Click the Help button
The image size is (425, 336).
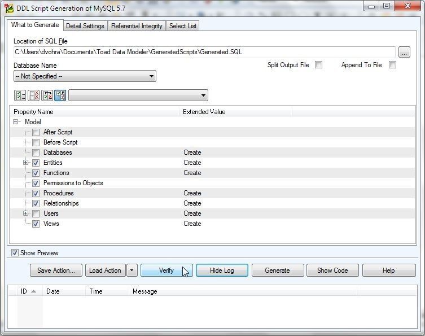point(389,270)
